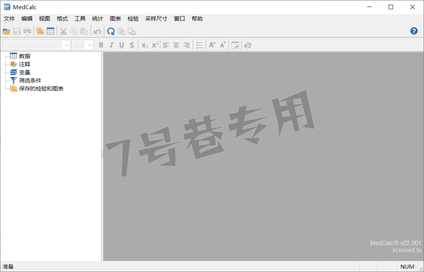Toggle italic formatting button
This screenshot has width=424, height=272.
pyautogui.click(x=111, y=45)
